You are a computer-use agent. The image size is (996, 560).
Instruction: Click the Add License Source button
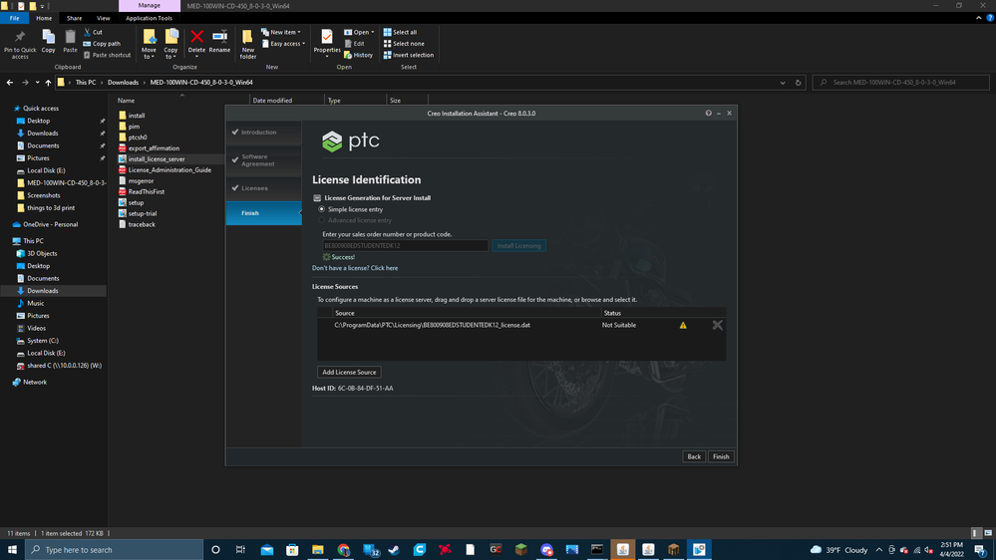pyautogui.click(x=349, y=372)
